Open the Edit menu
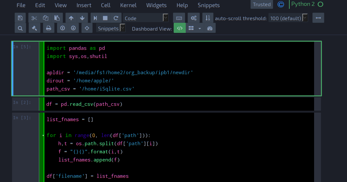The image size is (347, 182). 40,5
